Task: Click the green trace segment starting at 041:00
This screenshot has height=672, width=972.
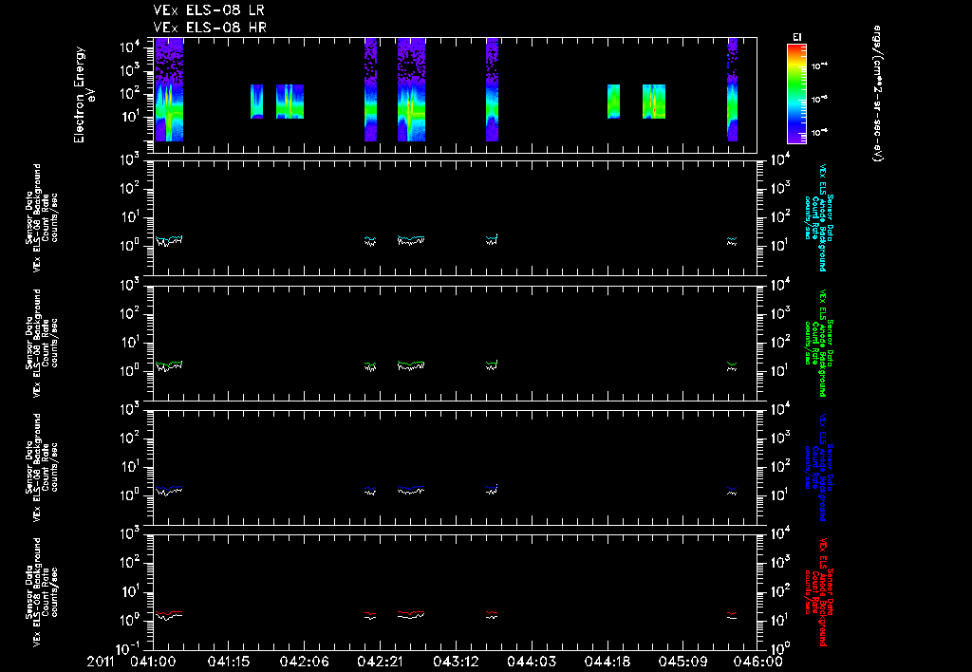Action: pos(169,364)
